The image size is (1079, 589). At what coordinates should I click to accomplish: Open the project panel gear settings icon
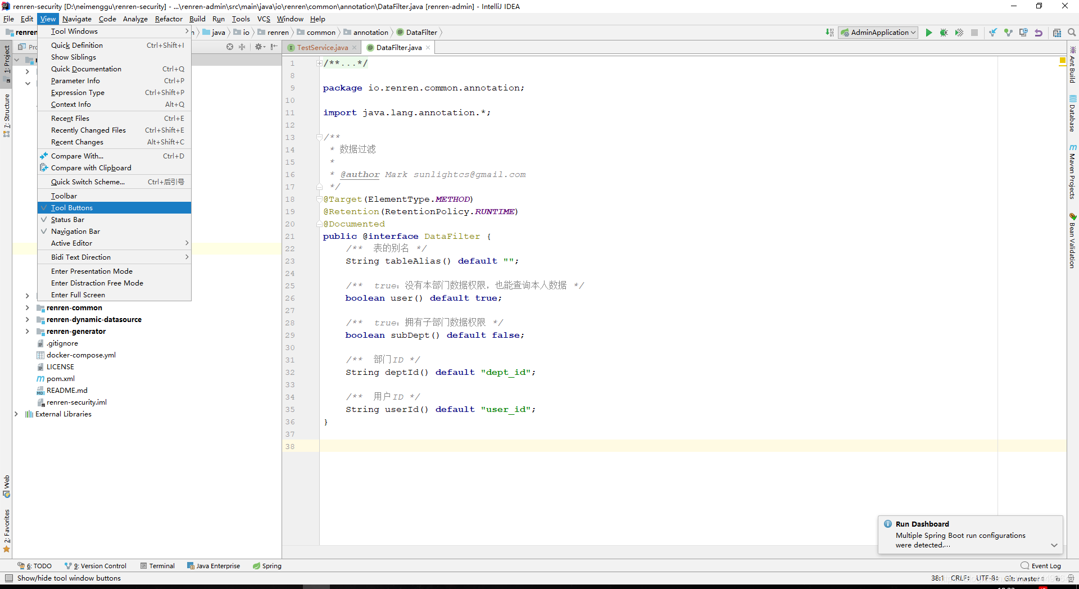pos(259,47)
